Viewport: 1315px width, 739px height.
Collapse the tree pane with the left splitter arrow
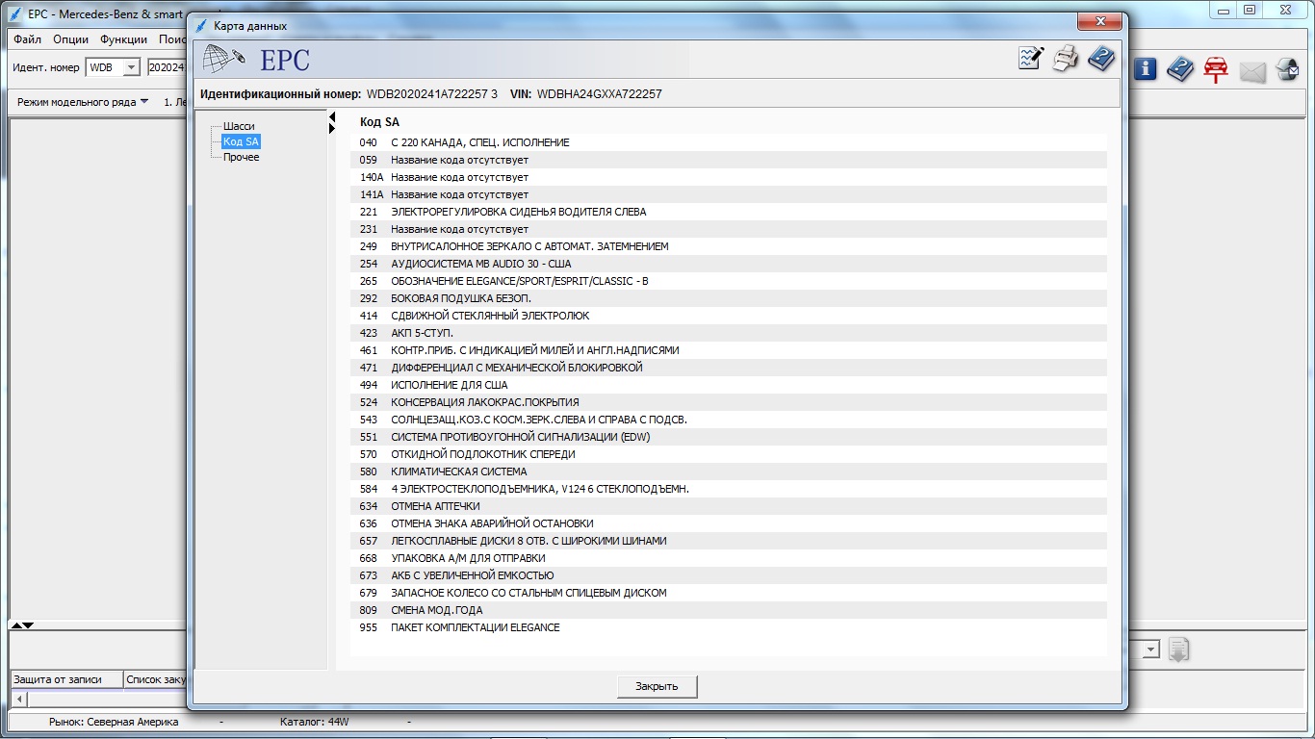point(332,117)
